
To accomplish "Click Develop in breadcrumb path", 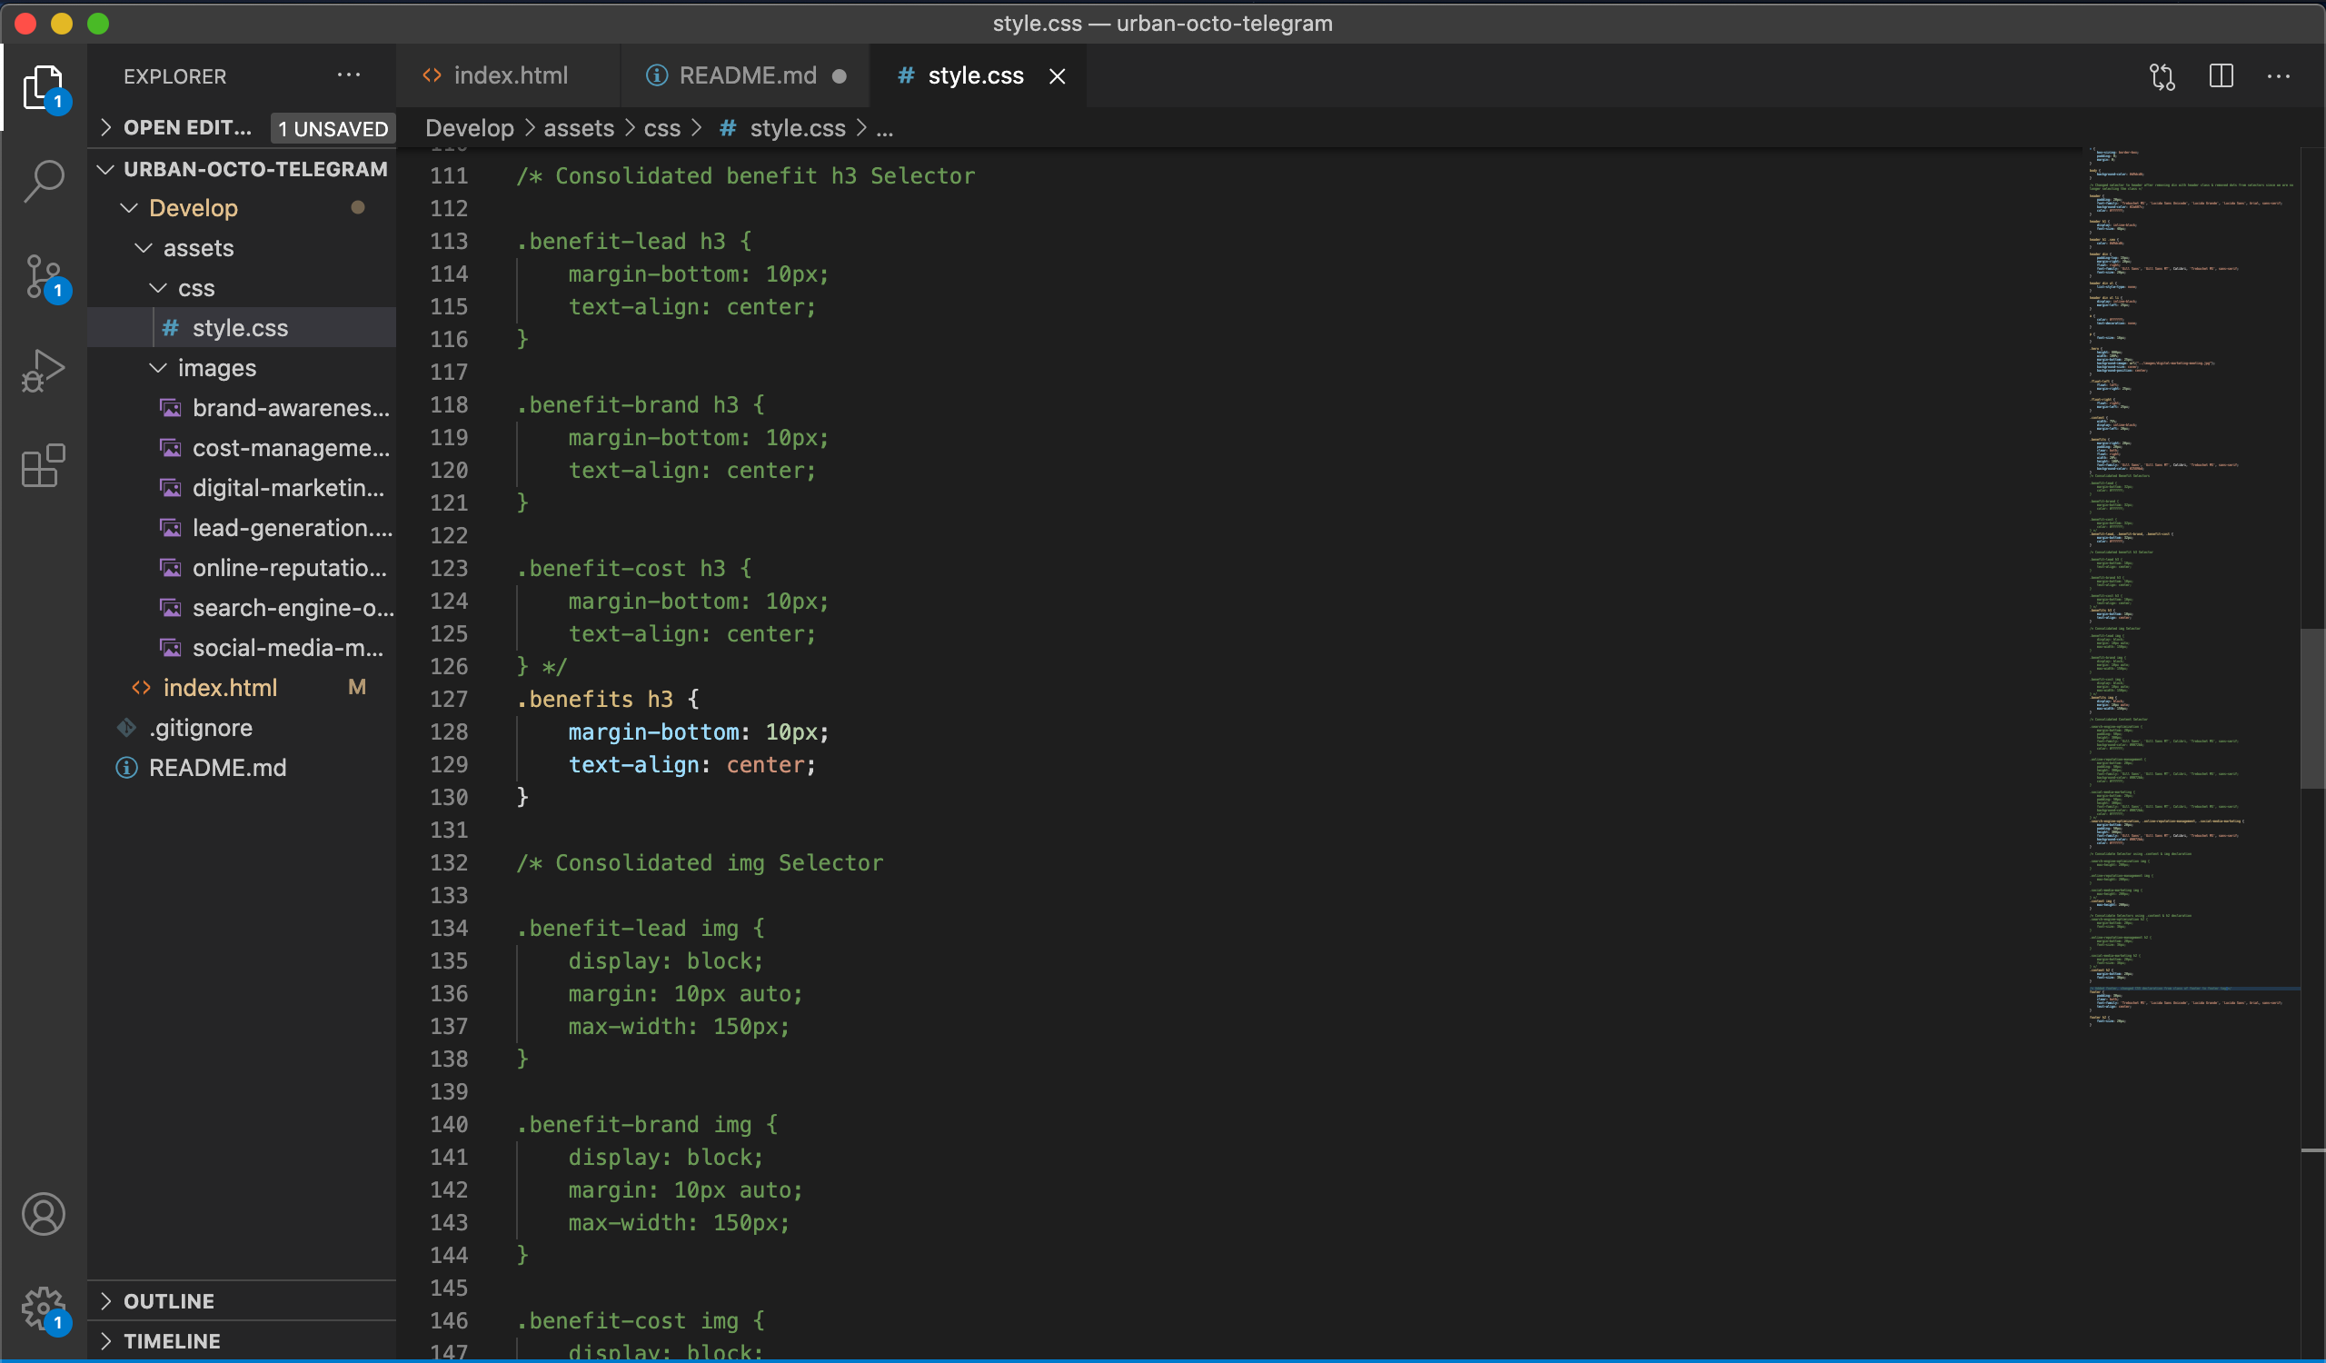I will tap(469, 128).
